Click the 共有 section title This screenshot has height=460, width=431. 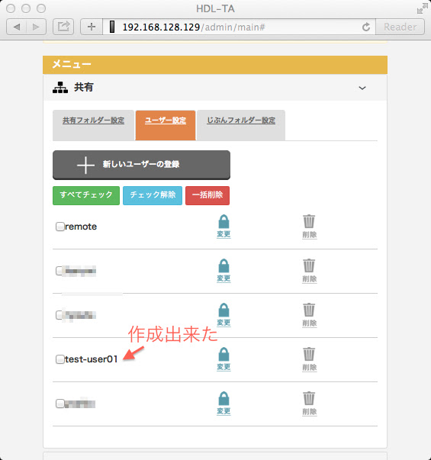(x=84, y=87)
